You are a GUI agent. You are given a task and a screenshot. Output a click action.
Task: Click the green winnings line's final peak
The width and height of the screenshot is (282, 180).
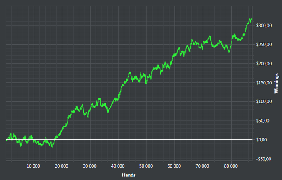tap(250, 18)
